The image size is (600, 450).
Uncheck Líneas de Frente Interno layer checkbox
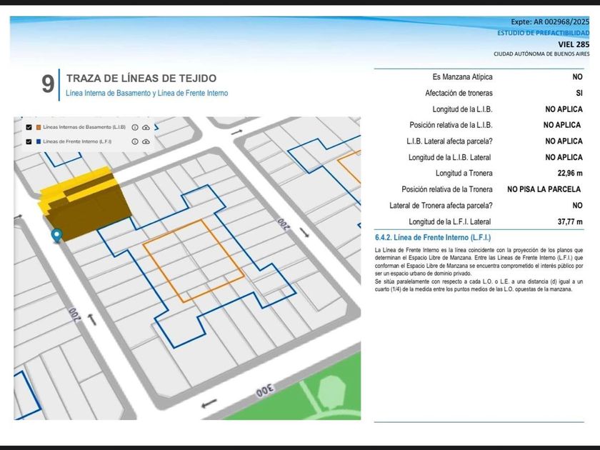[29, 141]
